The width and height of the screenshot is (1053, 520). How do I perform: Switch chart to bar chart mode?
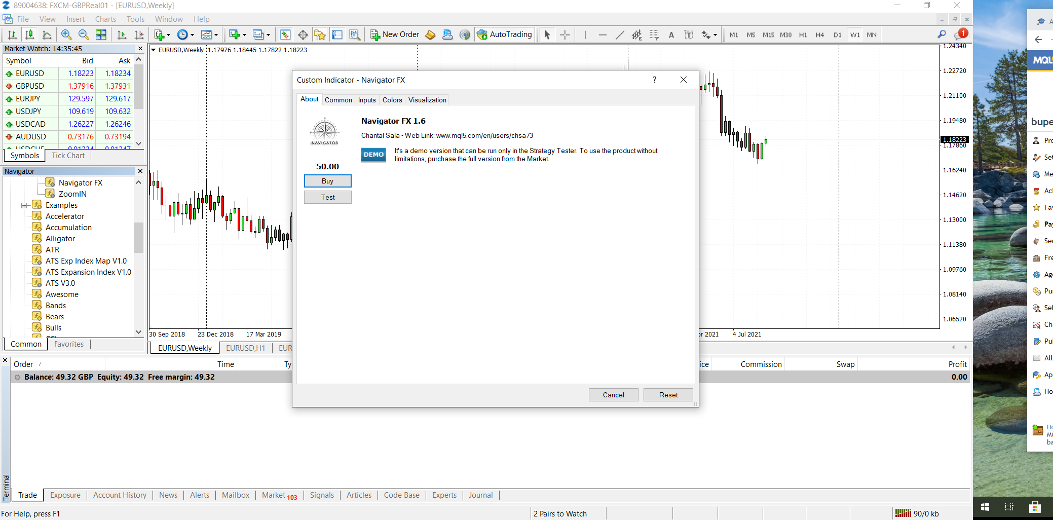click(13, 34)
